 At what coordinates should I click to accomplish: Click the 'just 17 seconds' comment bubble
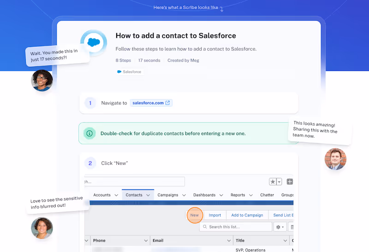coord(57,55)
